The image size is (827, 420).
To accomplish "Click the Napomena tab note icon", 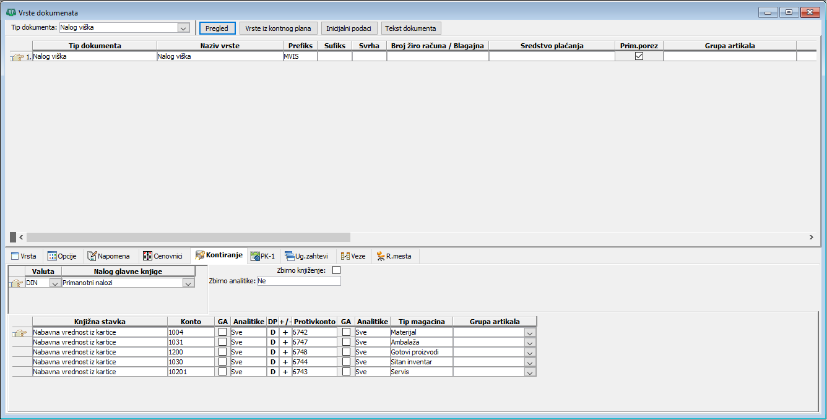I will click(x=92, y=256).
